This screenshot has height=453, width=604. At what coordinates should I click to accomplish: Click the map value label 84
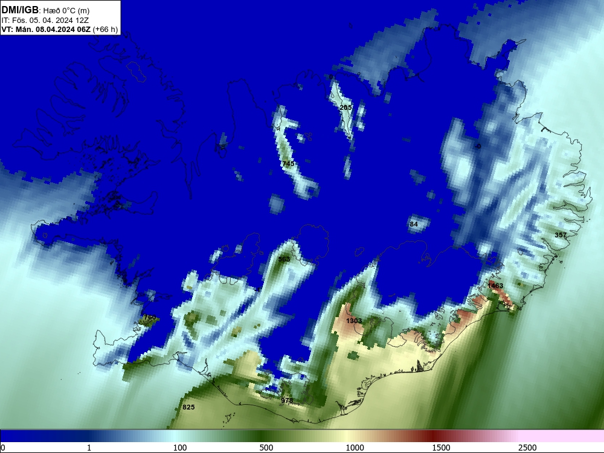[414, 224]
